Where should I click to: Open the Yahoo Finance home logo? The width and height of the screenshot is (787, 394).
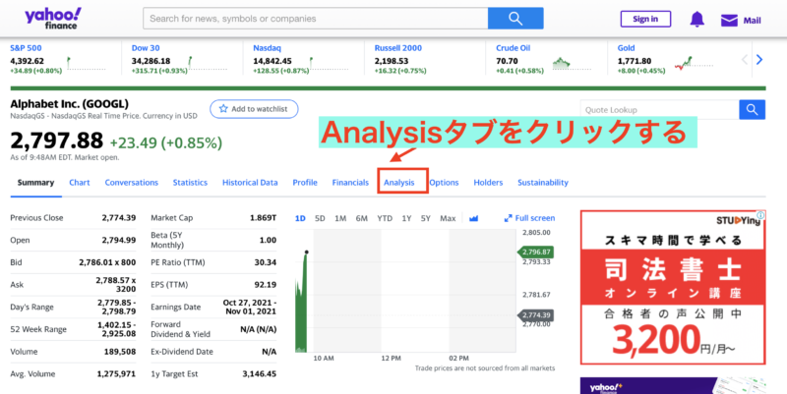(x=52, y=19)
